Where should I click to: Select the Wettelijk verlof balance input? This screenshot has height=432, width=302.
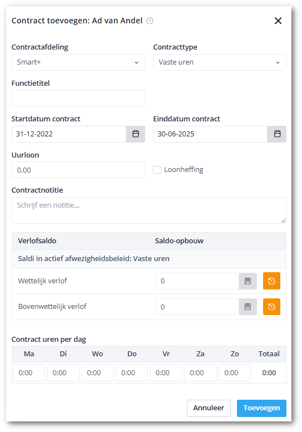coord(197,281)
